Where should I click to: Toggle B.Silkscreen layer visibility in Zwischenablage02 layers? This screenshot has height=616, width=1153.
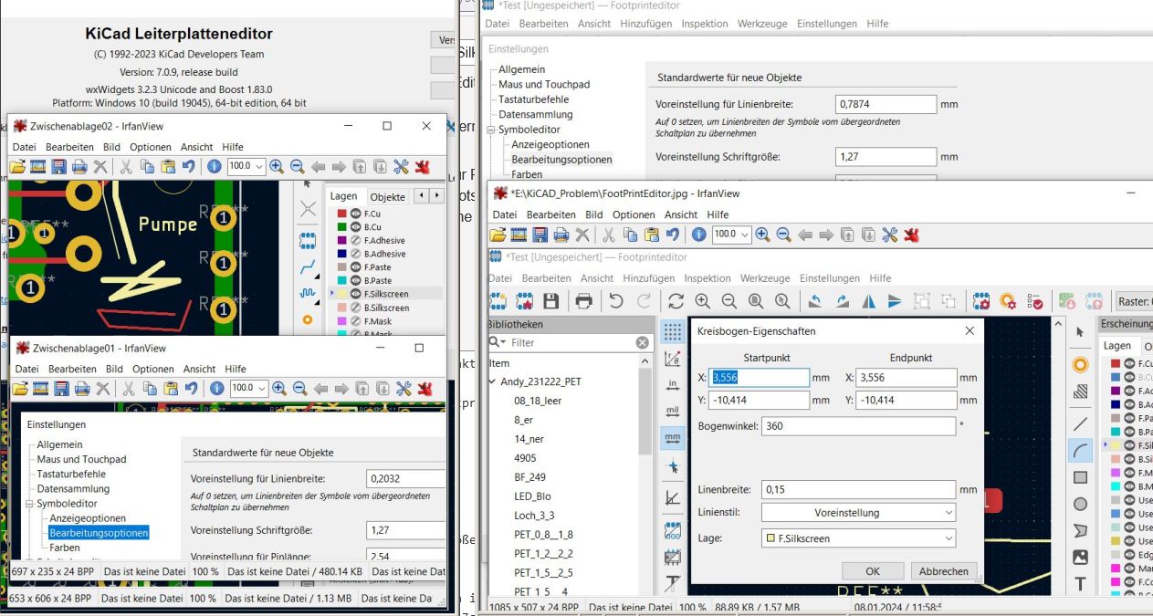pyautogui.click(x=356, y=308)
